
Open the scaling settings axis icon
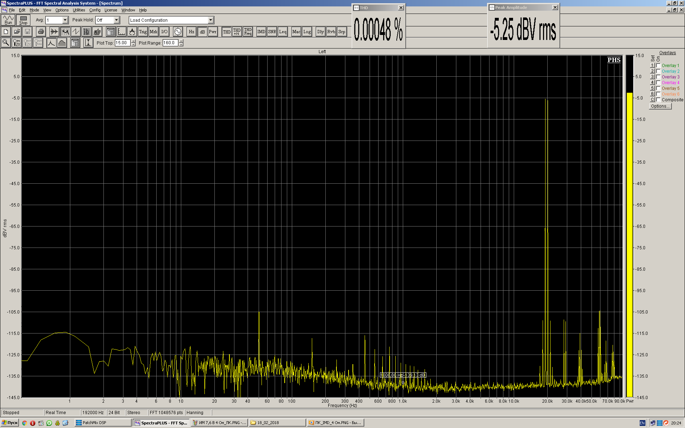click(x=121, y=32)
